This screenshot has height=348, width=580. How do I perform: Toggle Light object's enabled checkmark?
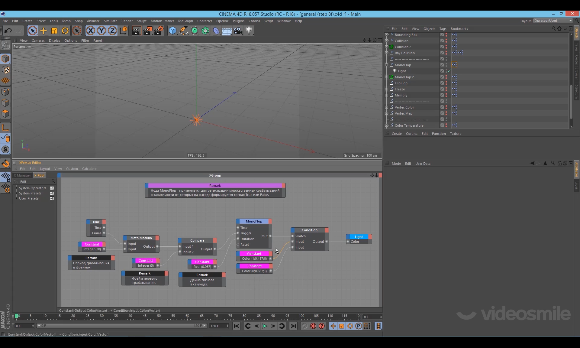tap(449, 71)
